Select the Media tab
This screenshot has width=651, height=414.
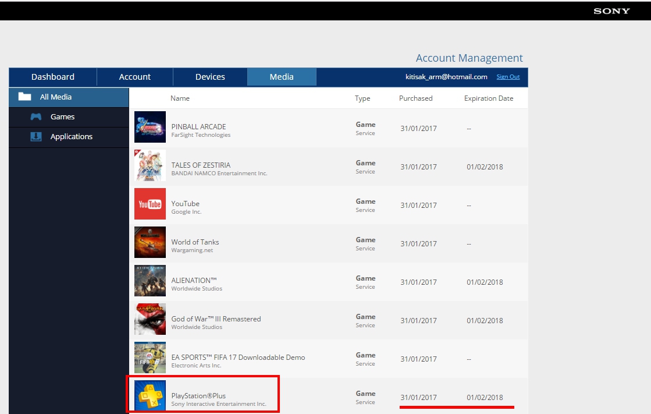tap(282, 77)
